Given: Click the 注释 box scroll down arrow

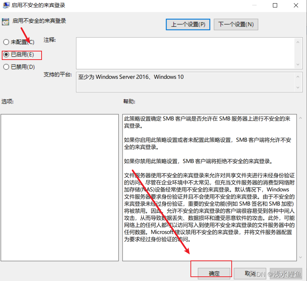Looking at the screenshot, I should tap(298, 64).
